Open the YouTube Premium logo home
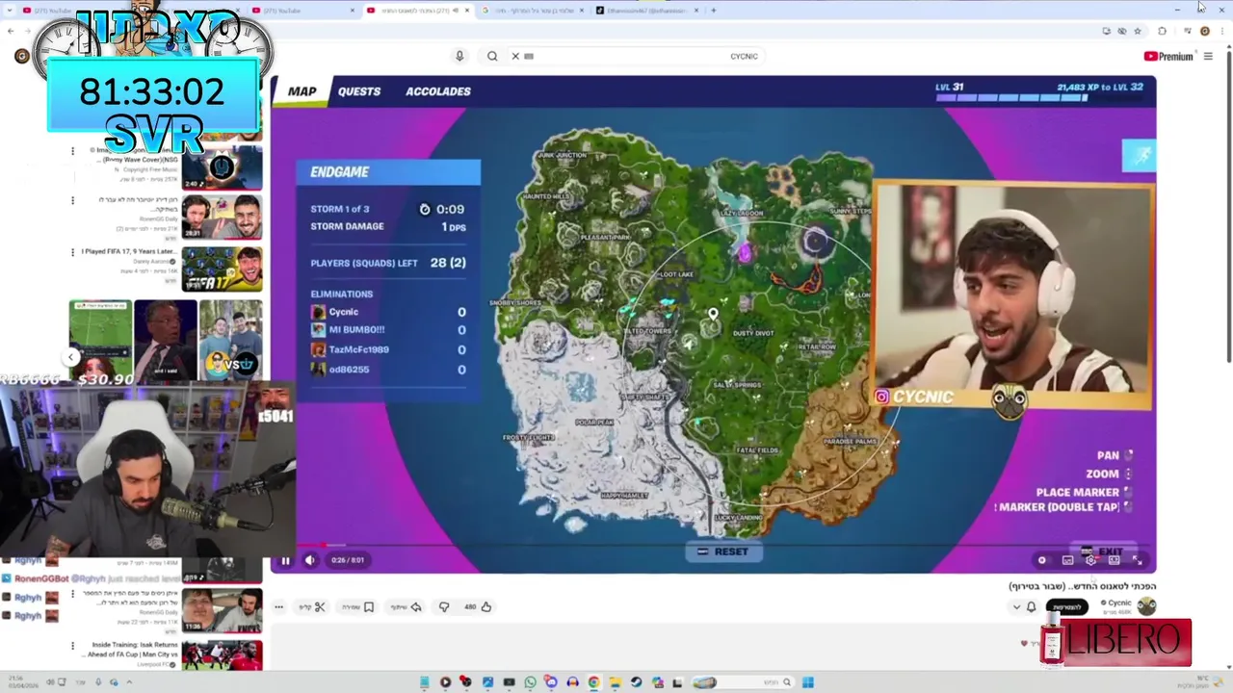 pos(1167,57)
